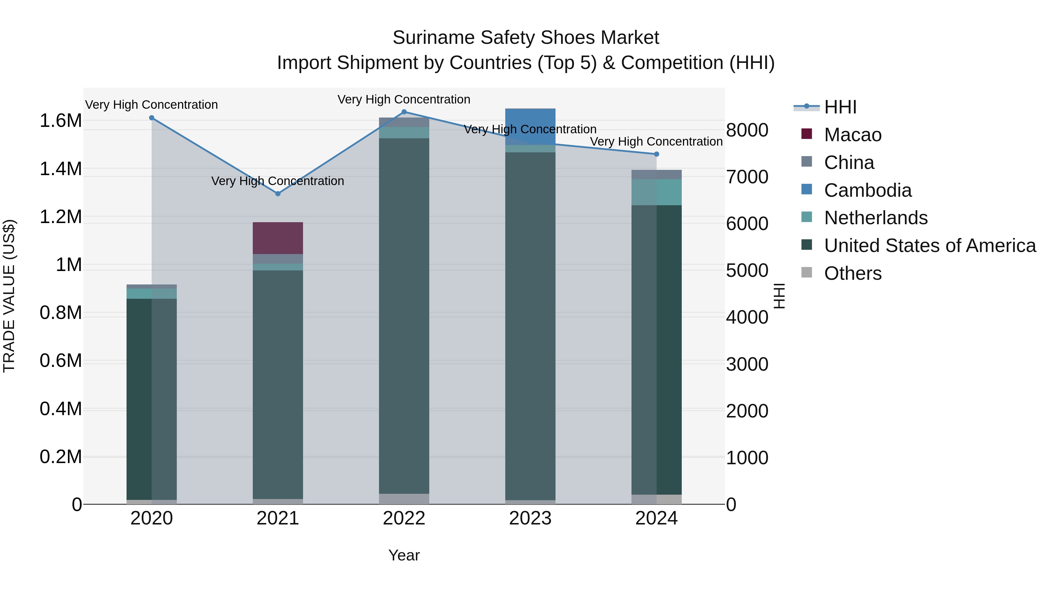
Task: Click the Macao segment in 2021 bar
Action: click(278, 238)
